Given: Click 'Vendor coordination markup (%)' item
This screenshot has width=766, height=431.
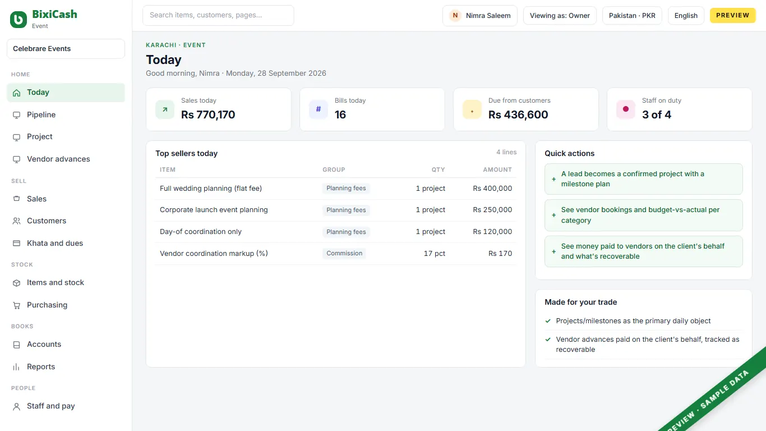Looking at the screenshot, I should click(214, 254).
